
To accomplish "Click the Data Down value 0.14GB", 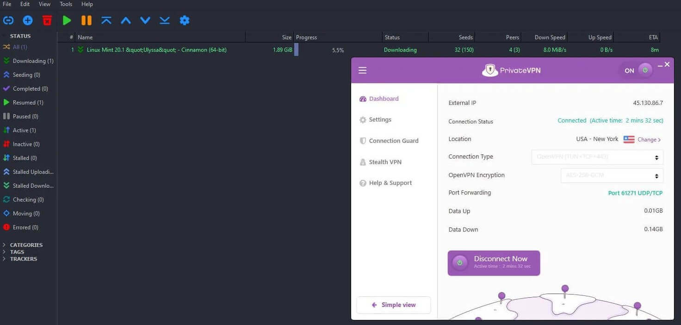I will click(653, 229).
